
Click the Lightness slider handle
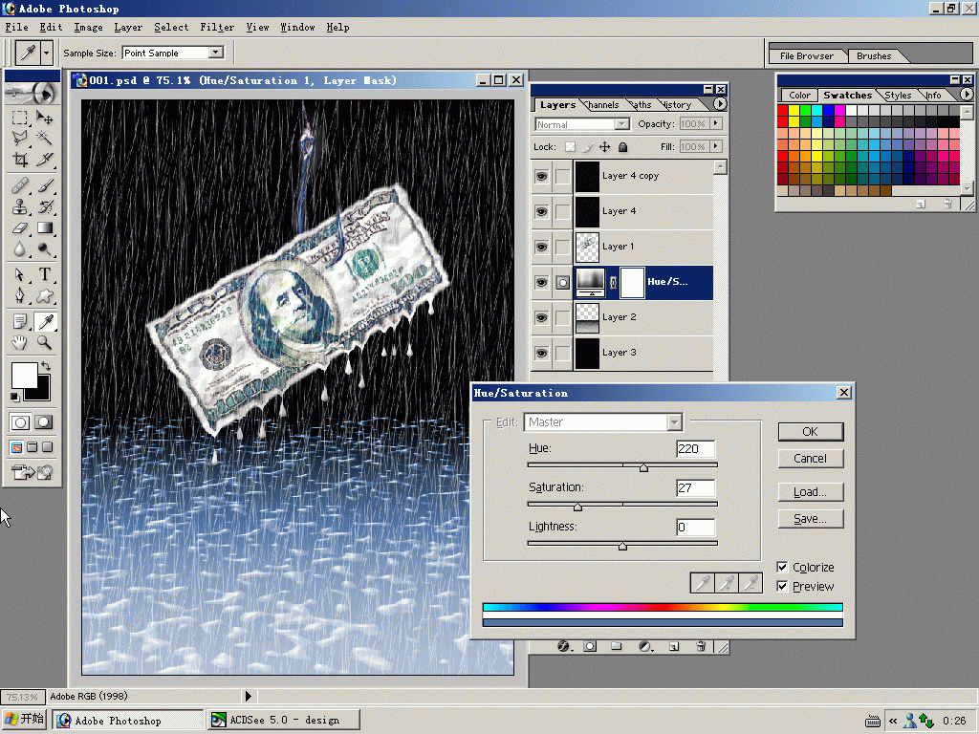(622, 546)
